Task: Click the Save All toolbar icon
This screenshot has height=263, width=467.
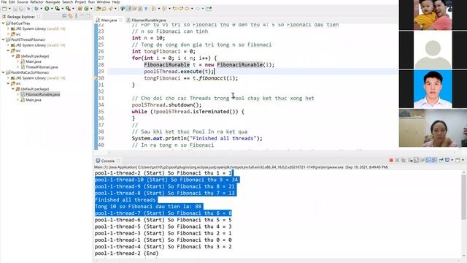Action: (21, 9)
